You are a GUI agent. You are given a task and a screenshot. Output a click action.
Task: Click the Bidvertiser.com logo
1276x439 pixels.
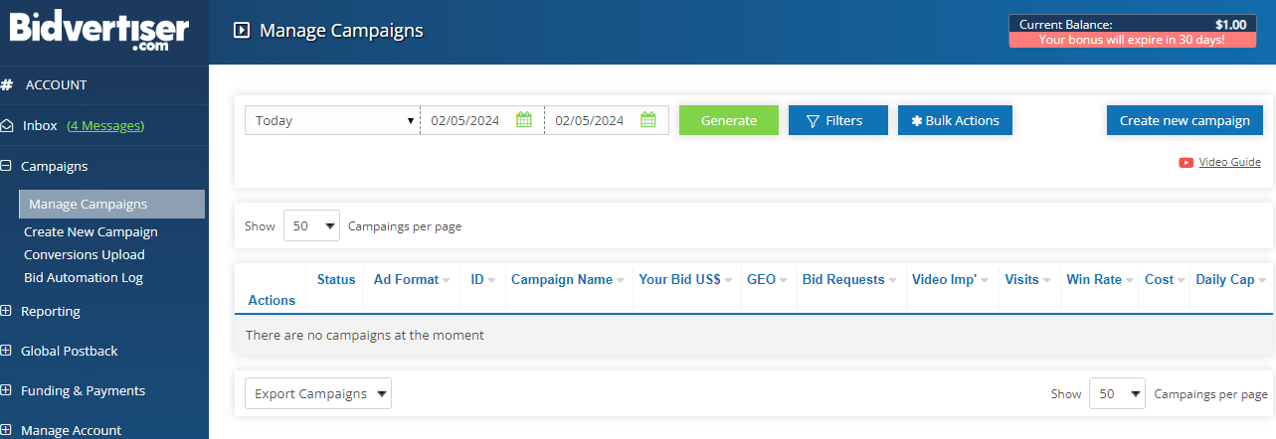point(99,32)
